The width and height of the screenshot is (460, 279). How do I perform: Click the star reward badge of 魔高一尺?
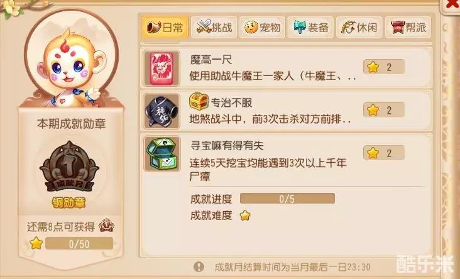click(384, 67)
